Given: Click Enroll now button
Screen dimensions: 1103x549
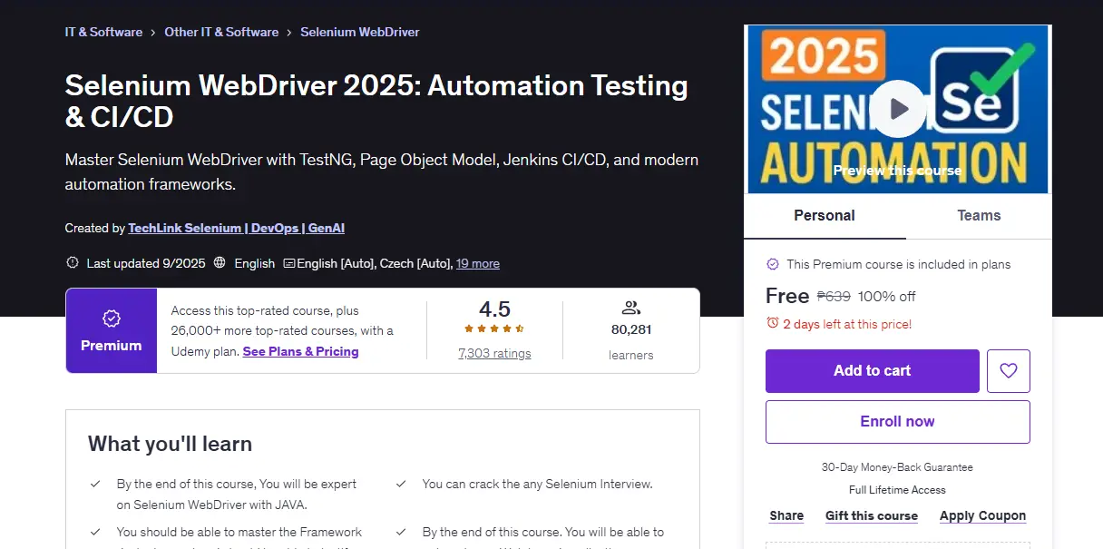Looking at the screenshot, I should [x=898, y=422].
